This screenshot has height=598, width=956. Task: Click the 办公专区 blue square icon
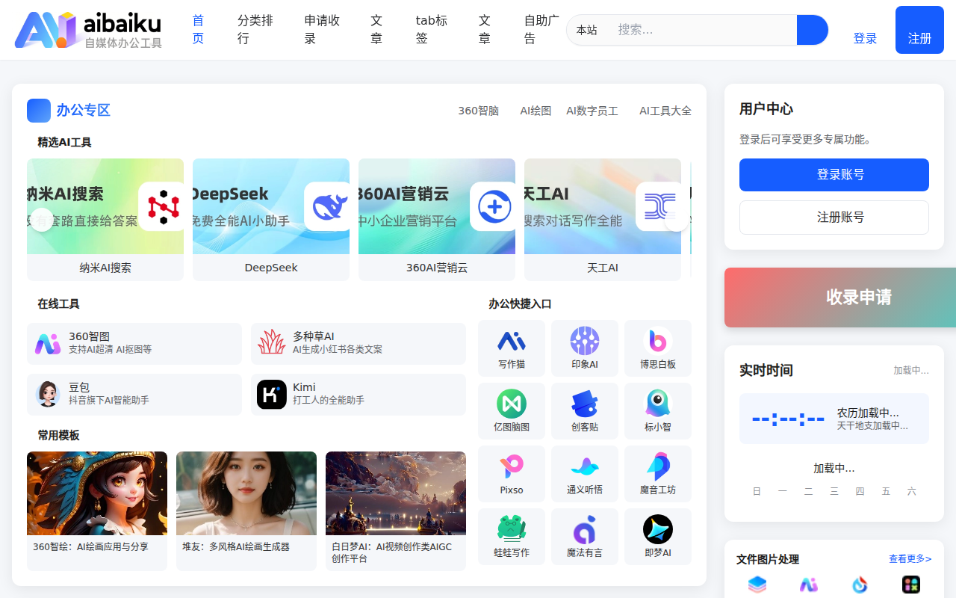[39, 111]
